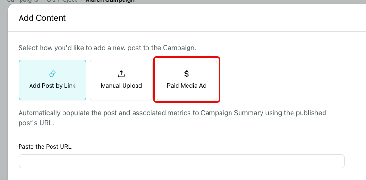Click the March Campaign breadcrumb
366x180 pixels.
(110, 1)
